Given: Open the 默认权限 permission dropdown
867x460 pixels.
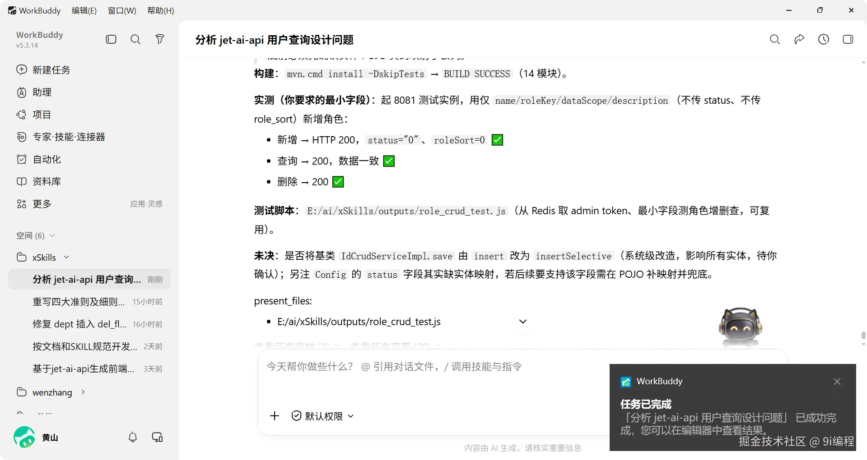Looking at the screenshot, I should pyautogui.click(x=322, y=416).
